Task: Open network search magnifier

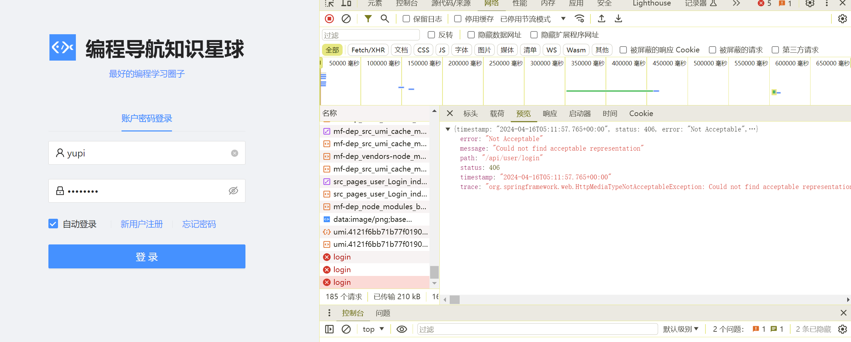Action: point(385,18)
